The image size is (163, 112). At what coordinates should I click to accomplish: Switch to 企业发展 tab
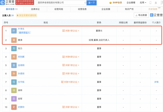pos(106,9)
